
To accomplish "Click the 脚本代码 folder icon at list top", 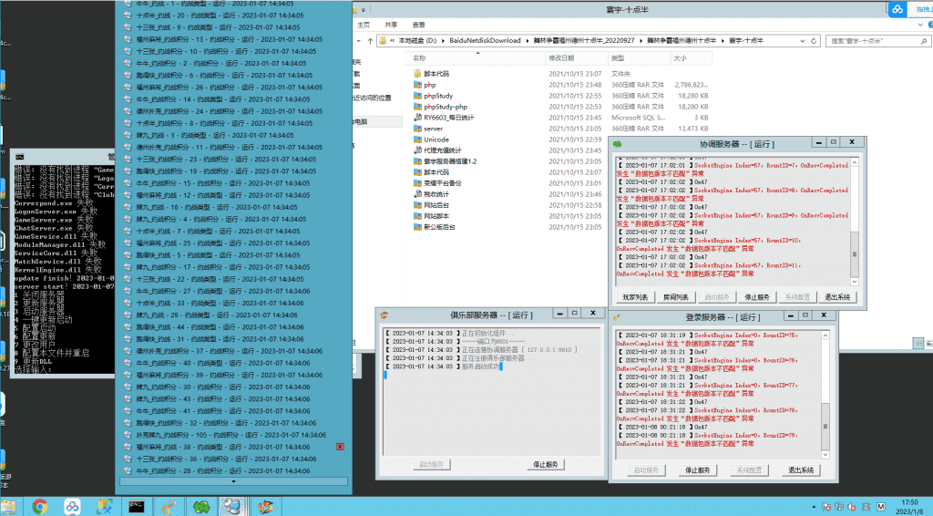I will tap(417, 74).
